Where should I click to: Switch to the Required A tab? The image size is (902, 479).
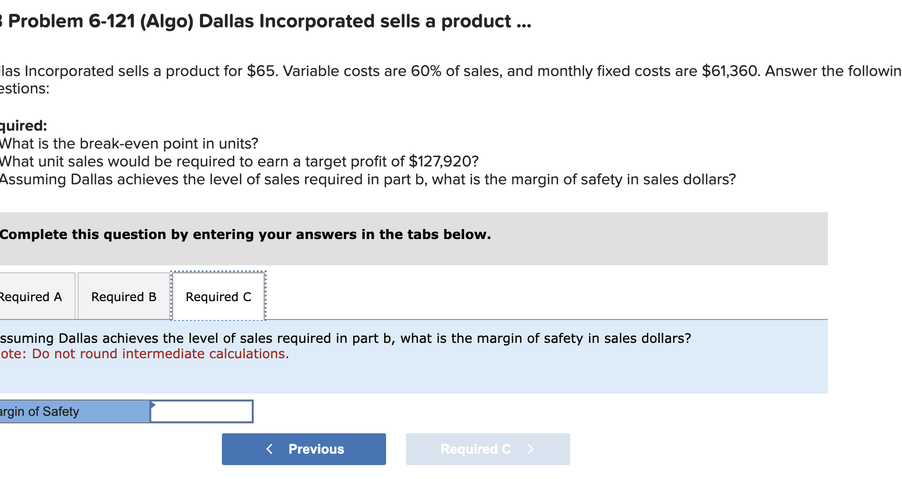pyautogui.click(x=30, y=296)
